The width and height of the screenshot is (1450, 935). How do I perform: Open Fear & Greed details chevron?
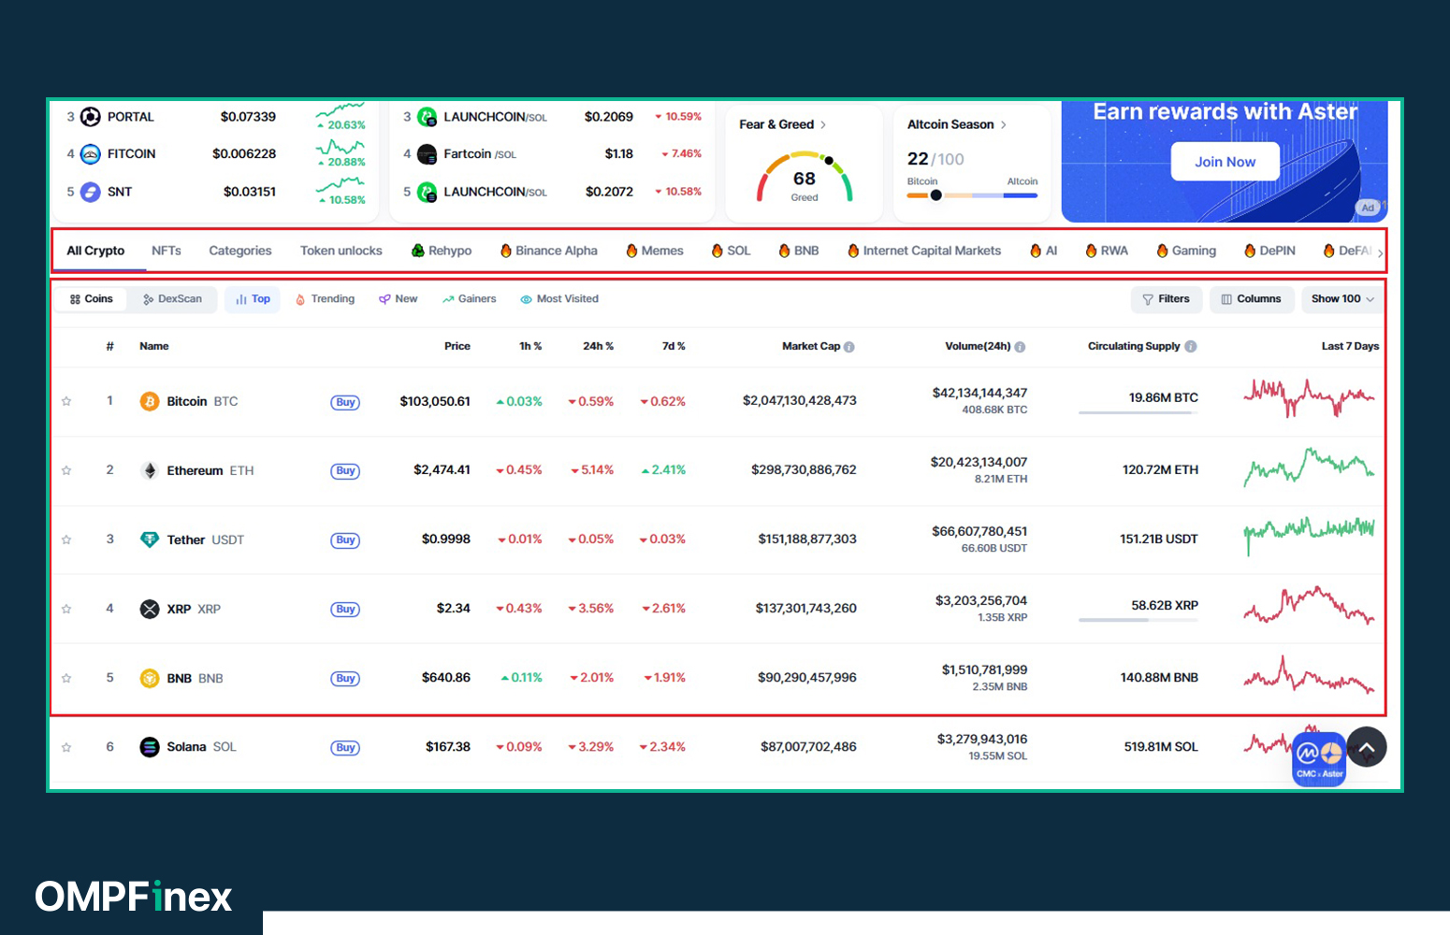(823, 124)
